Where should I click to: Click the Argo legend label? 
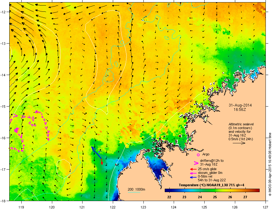coord(206,154)
